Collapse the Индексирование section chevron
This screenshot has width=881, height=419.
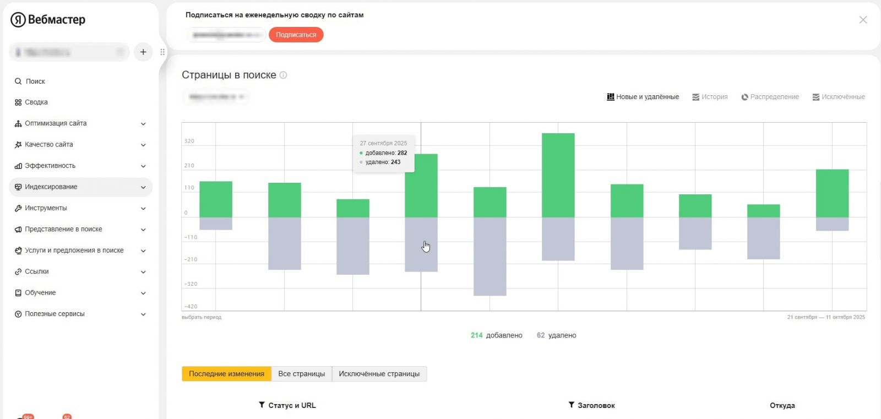[143, 187]
